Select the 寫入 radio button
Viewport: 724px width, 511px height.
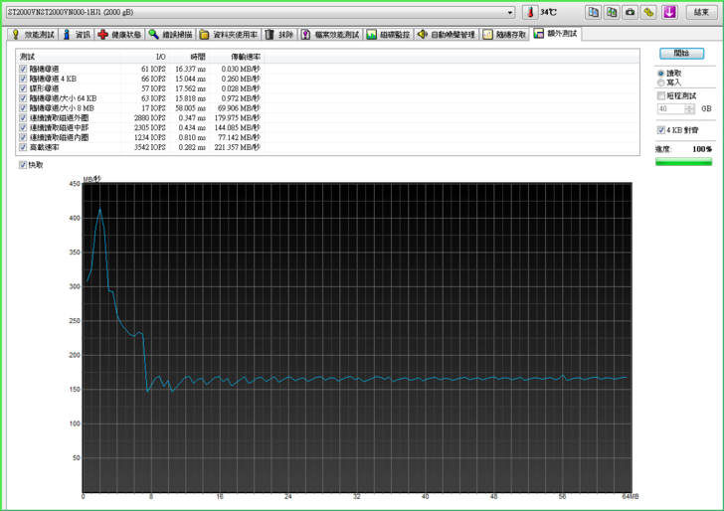[661, 83]
